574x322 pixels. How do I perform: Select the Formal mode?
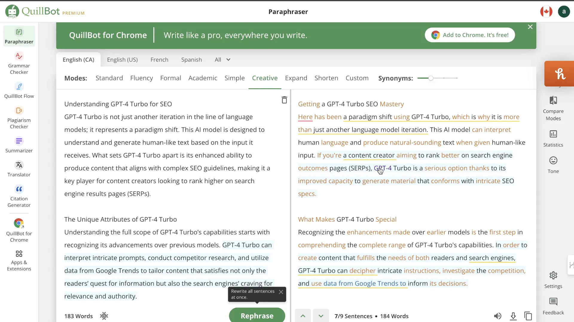(170, 78)
